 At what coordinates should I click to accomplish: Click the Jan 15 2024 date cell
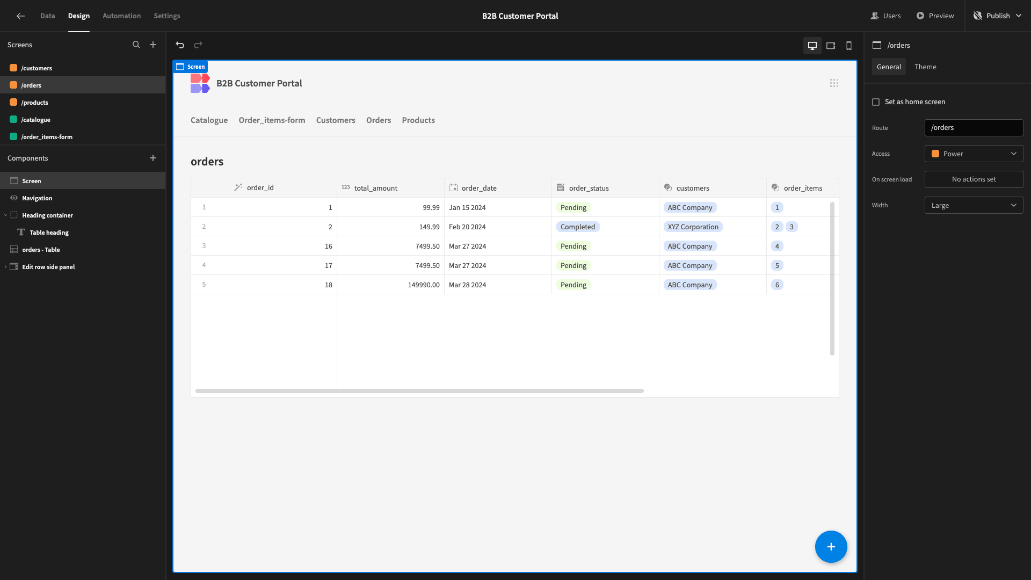tap(498, 207)
